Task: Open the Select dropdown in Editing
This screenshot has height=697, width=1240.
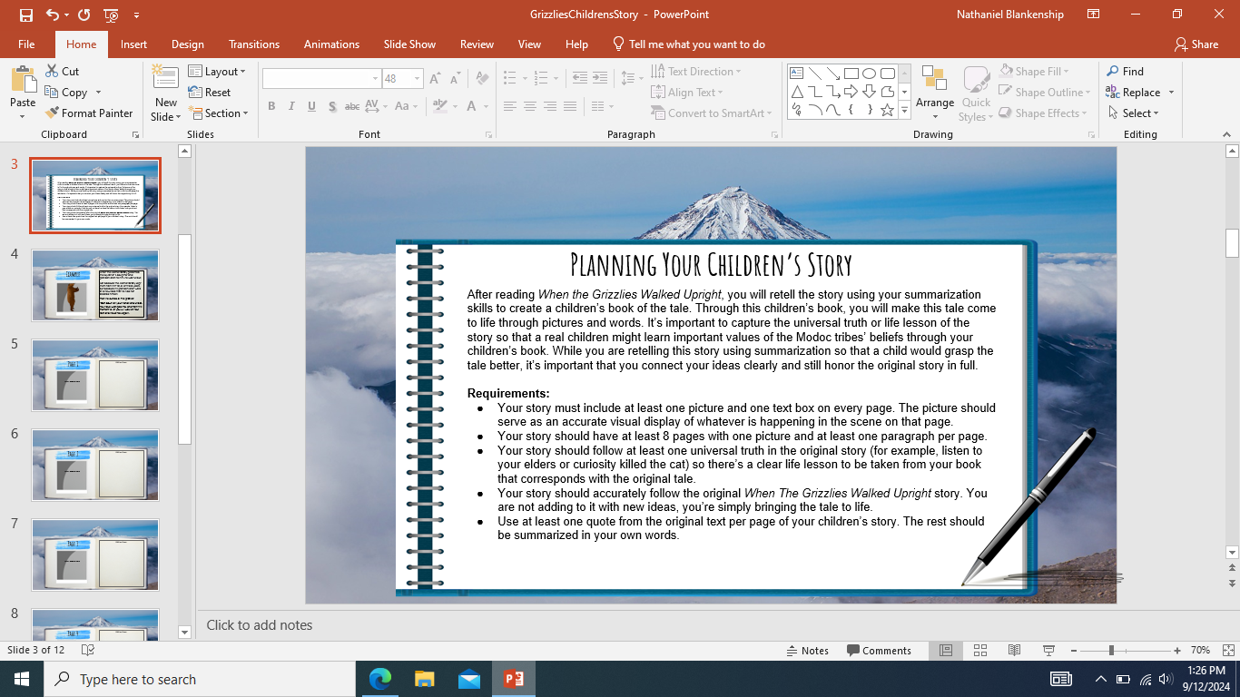Action: pyautogui.click(x=1133, y=113)
